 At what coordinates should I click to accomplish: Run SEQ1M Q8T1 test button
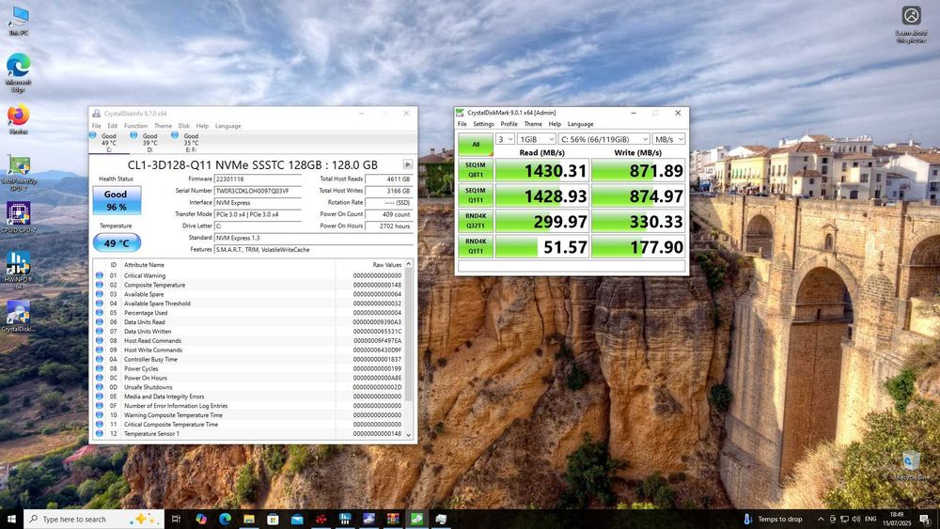pos(476,170)
